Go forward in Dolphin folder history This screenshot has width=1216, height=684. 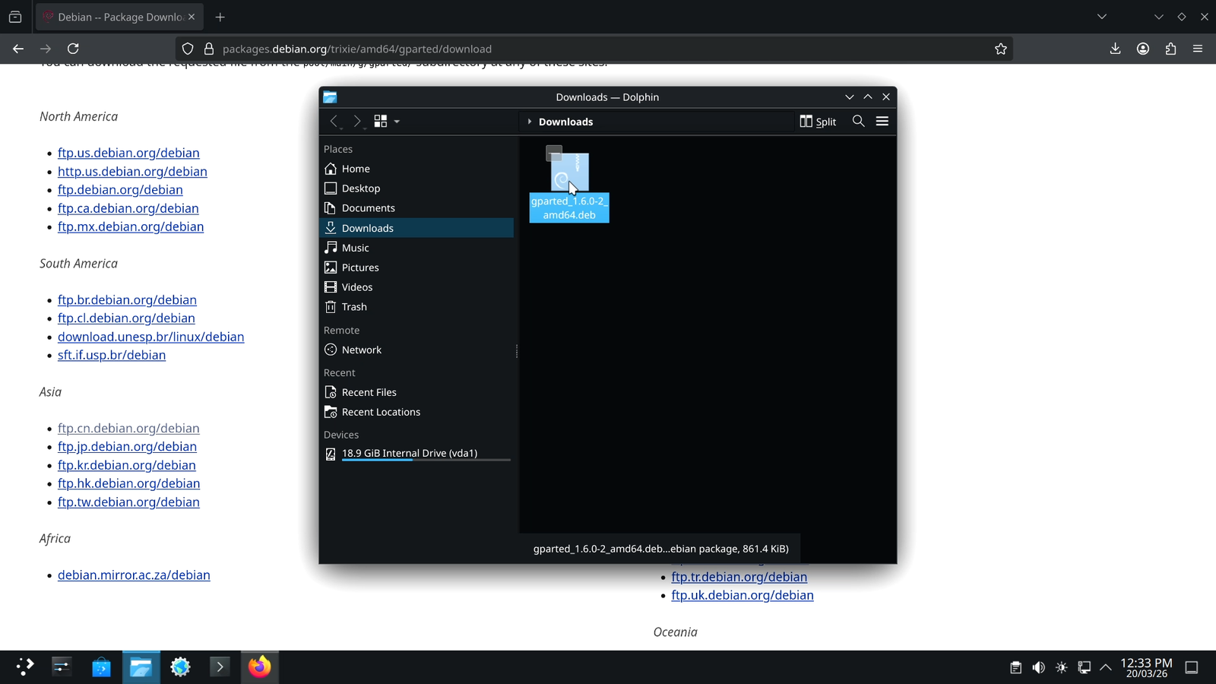click(357, 122)
